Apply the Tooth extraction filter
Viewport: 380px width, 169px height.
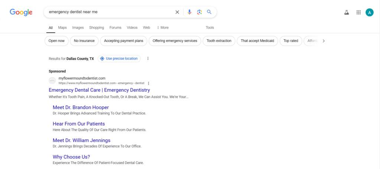tap(219, 41)
